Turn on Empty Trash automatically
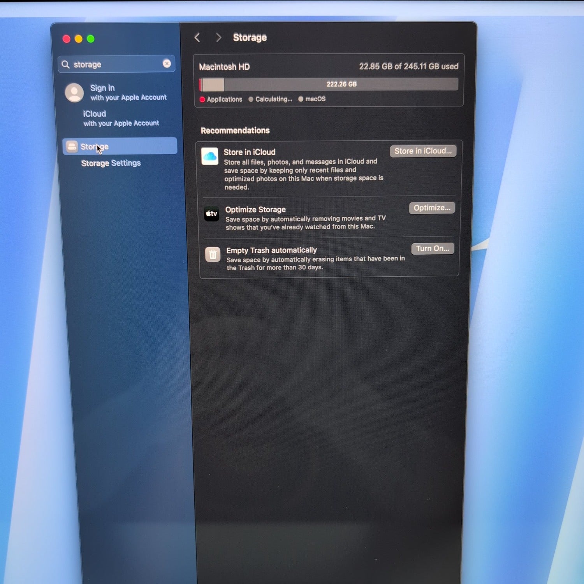This screenshot has width=584, height=584. tap(432, 248)
